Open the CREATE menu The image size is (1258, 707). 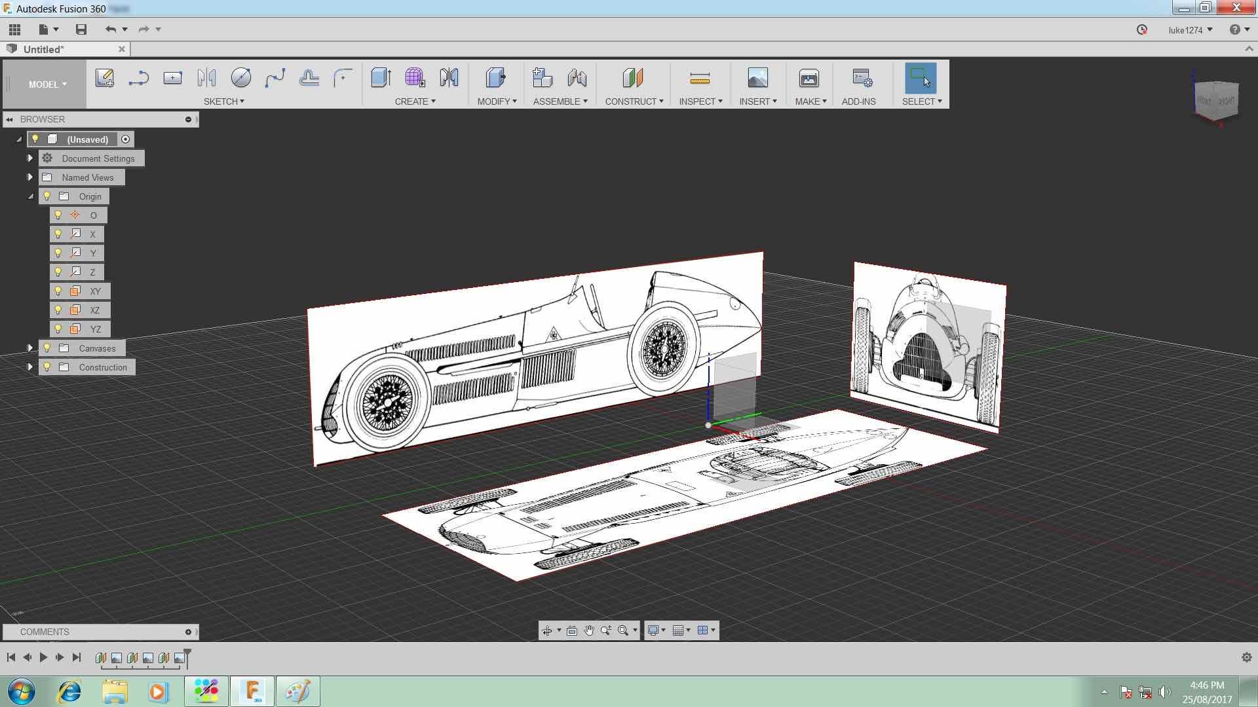[415, 101]
